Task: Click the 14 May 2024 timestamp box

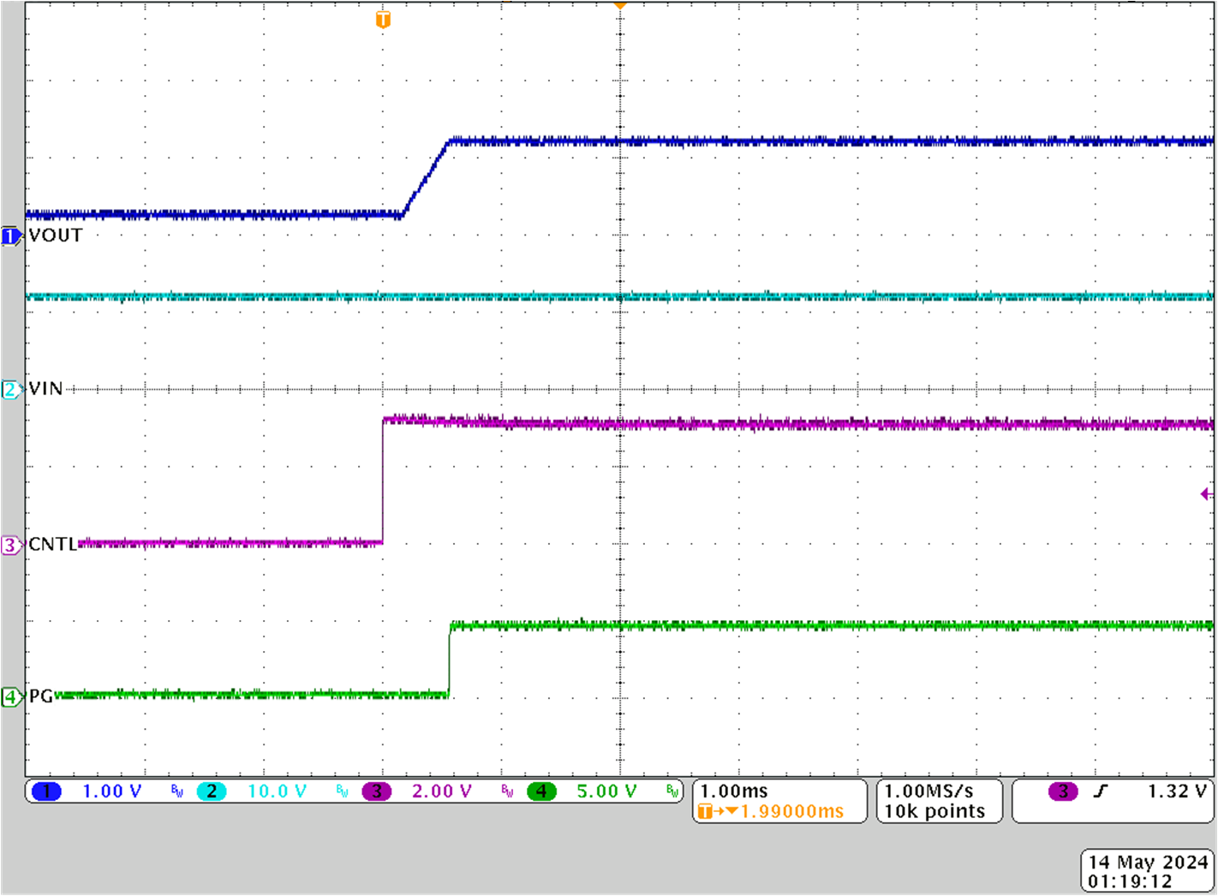Action: coord(1148,870)
